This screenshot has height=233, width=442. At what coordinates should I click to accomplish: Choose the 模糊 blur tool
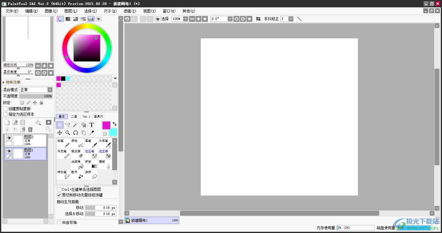[105, 164]
